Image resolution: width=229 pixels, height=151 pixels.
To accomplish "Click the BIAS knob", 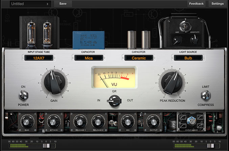I will pyautogui.click(x=27, y=122).
